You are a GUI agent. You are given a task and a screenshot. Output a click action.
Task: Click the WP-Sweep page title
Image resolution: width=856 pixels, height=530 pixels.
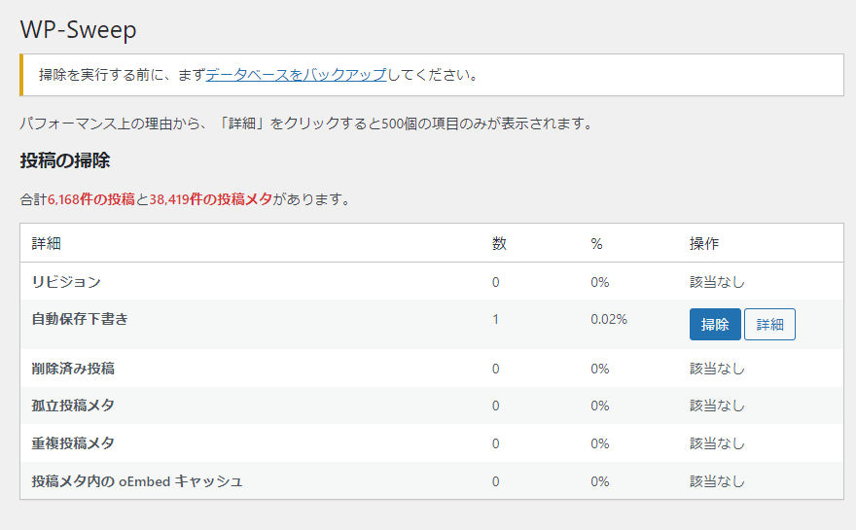tap(78, 29)
